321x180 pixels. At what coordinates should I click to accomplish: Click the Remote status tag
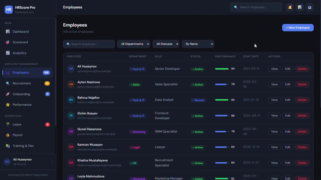[199, 100]
